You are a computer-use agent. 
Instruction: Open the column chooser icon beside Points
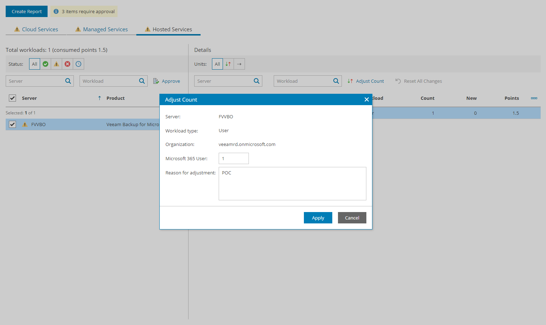point(534,98)
